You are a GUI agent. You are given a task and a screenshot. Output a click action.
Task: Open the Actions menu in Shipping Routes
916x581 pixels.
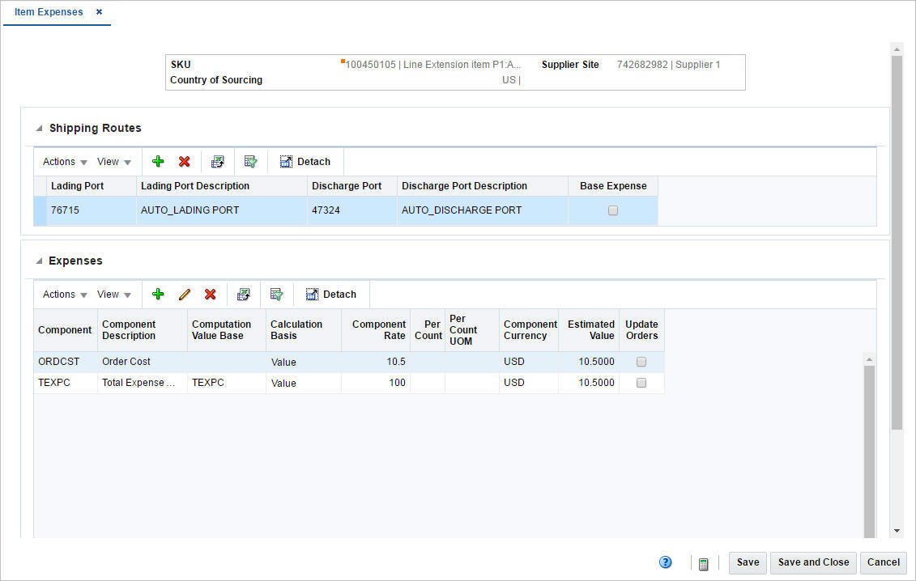(65, 162)
